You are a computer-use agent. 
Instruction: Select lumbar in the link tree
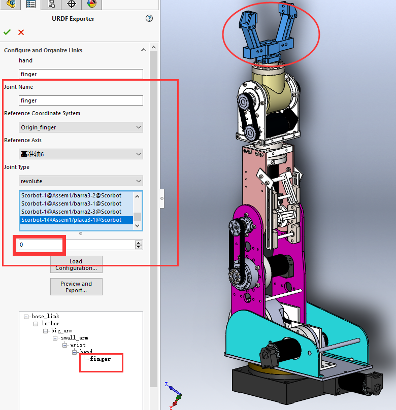tap(50, 323)
